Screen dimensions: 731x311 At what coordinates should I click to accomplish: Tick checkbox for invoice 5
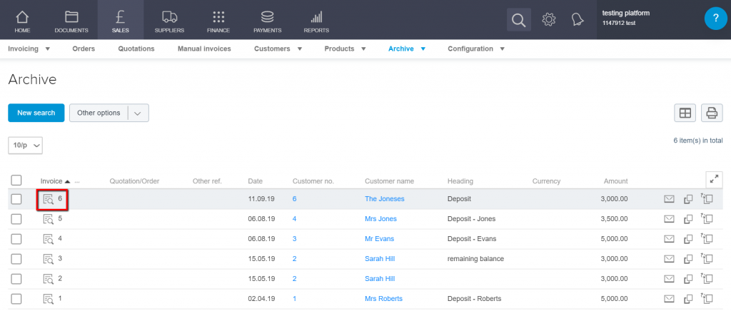[16, 219]
